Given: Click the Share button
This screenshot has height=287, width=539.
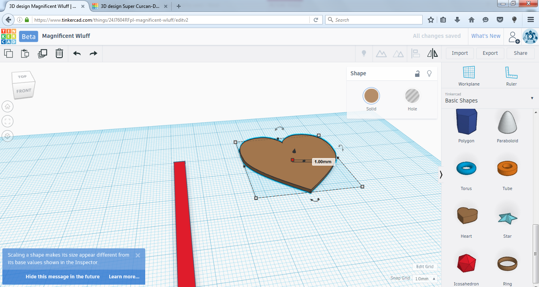Looking at the screenshot, I should [x=520, y=53].
